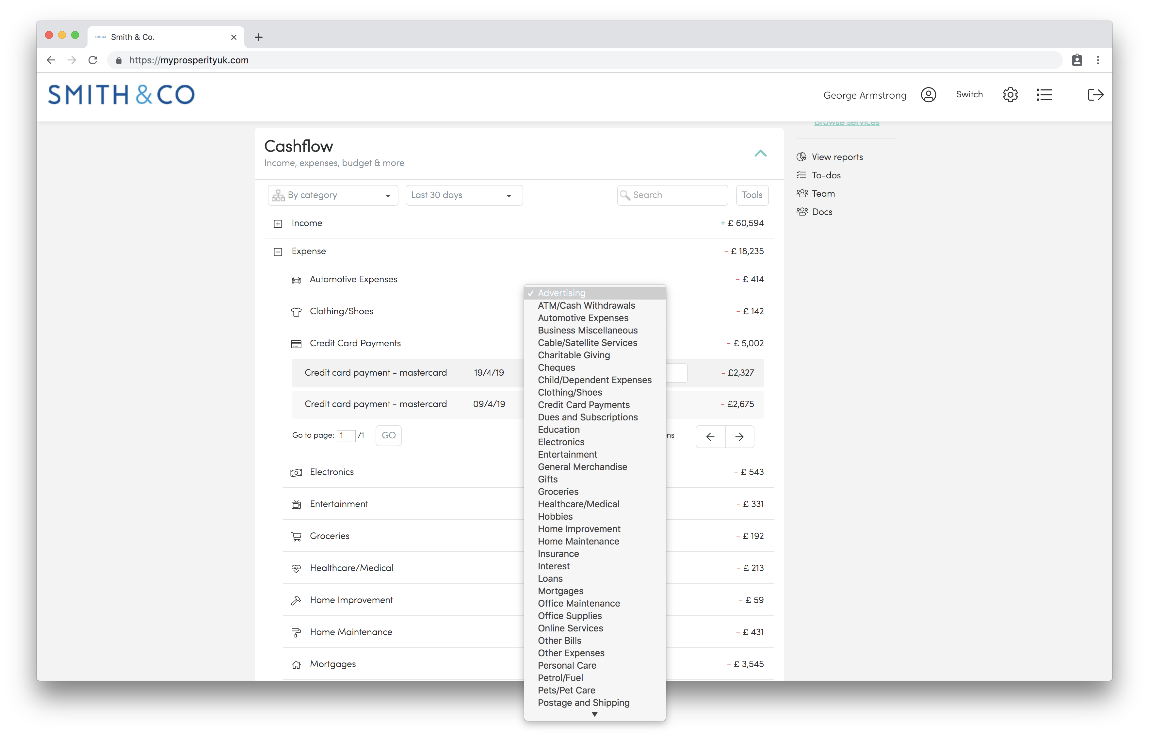
Task: Show more options via list bottom arrow
Action: point(594,714)
